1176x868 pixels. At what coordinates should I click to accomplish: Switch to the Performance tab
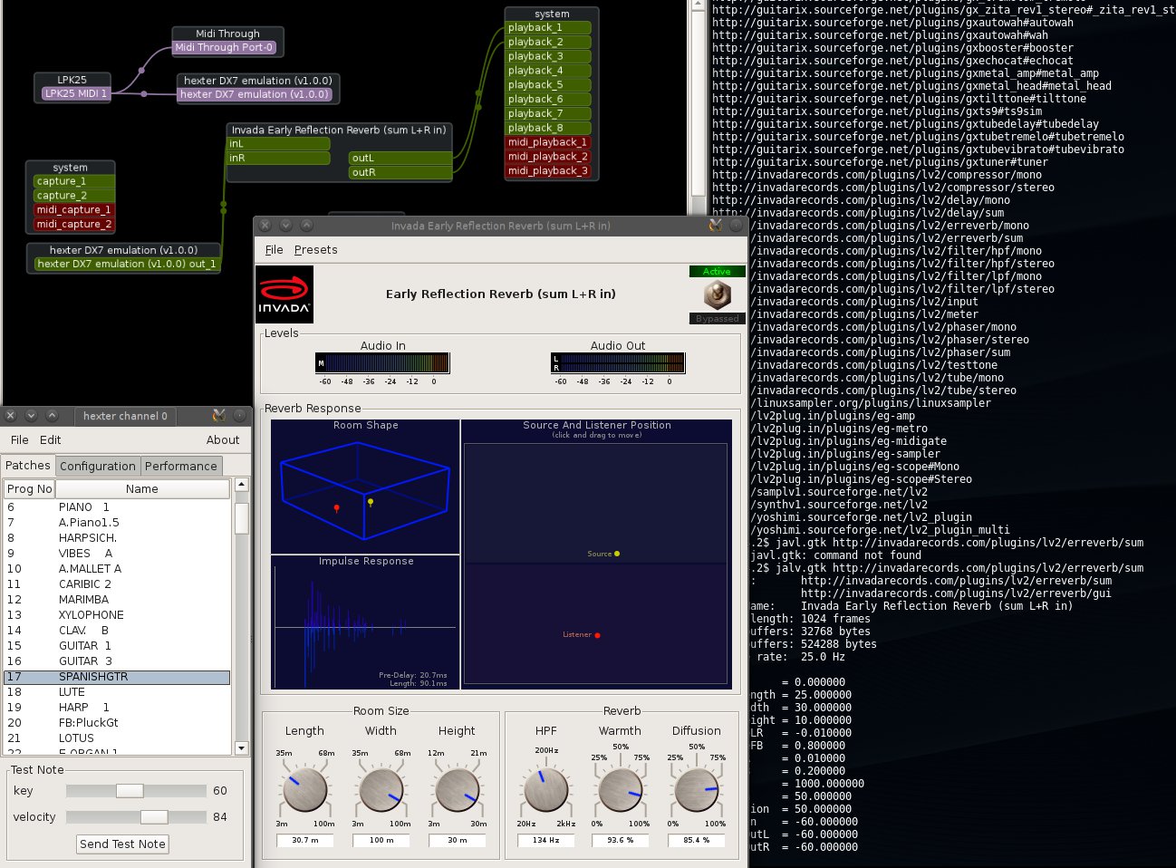(x=181, y=467)
